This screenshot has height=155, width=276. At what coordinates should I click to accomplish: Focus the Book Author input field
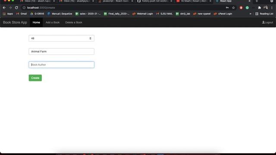pyautogui.click(x=61, y=65)
